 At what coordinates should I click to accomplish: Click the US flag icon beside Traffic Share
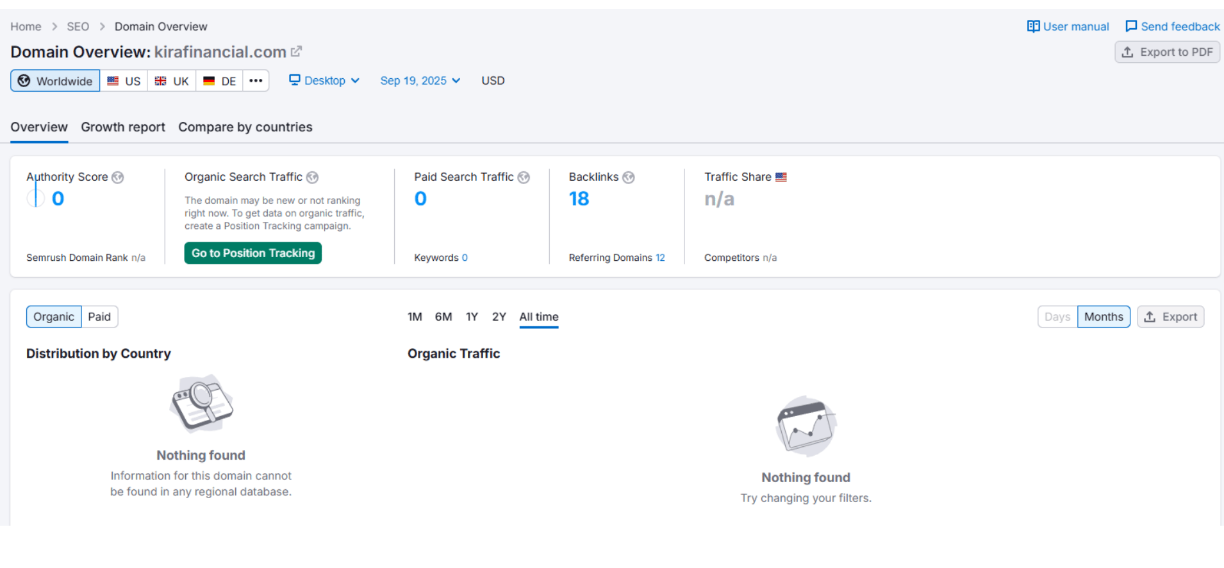pos(781,177)
